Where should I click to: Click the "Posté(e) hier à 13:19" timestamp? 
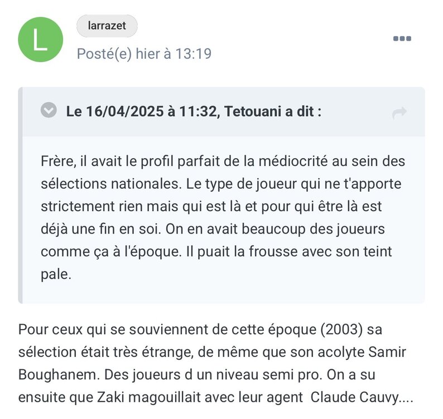click(144, 54)
